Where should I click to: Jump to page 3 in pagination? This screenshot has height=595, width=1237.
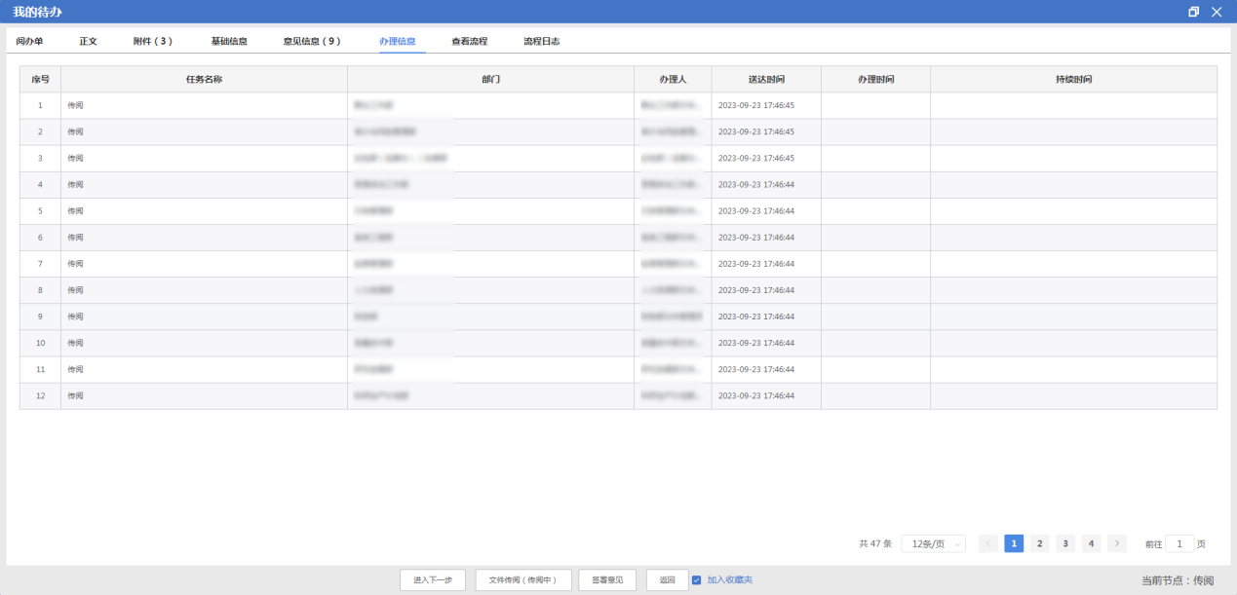click(x=1065, y=543)
